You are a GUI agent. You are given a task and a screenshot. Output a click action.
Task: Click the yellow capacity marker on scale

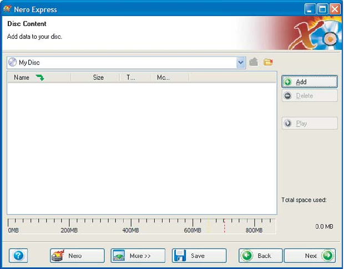coord(209,225)
